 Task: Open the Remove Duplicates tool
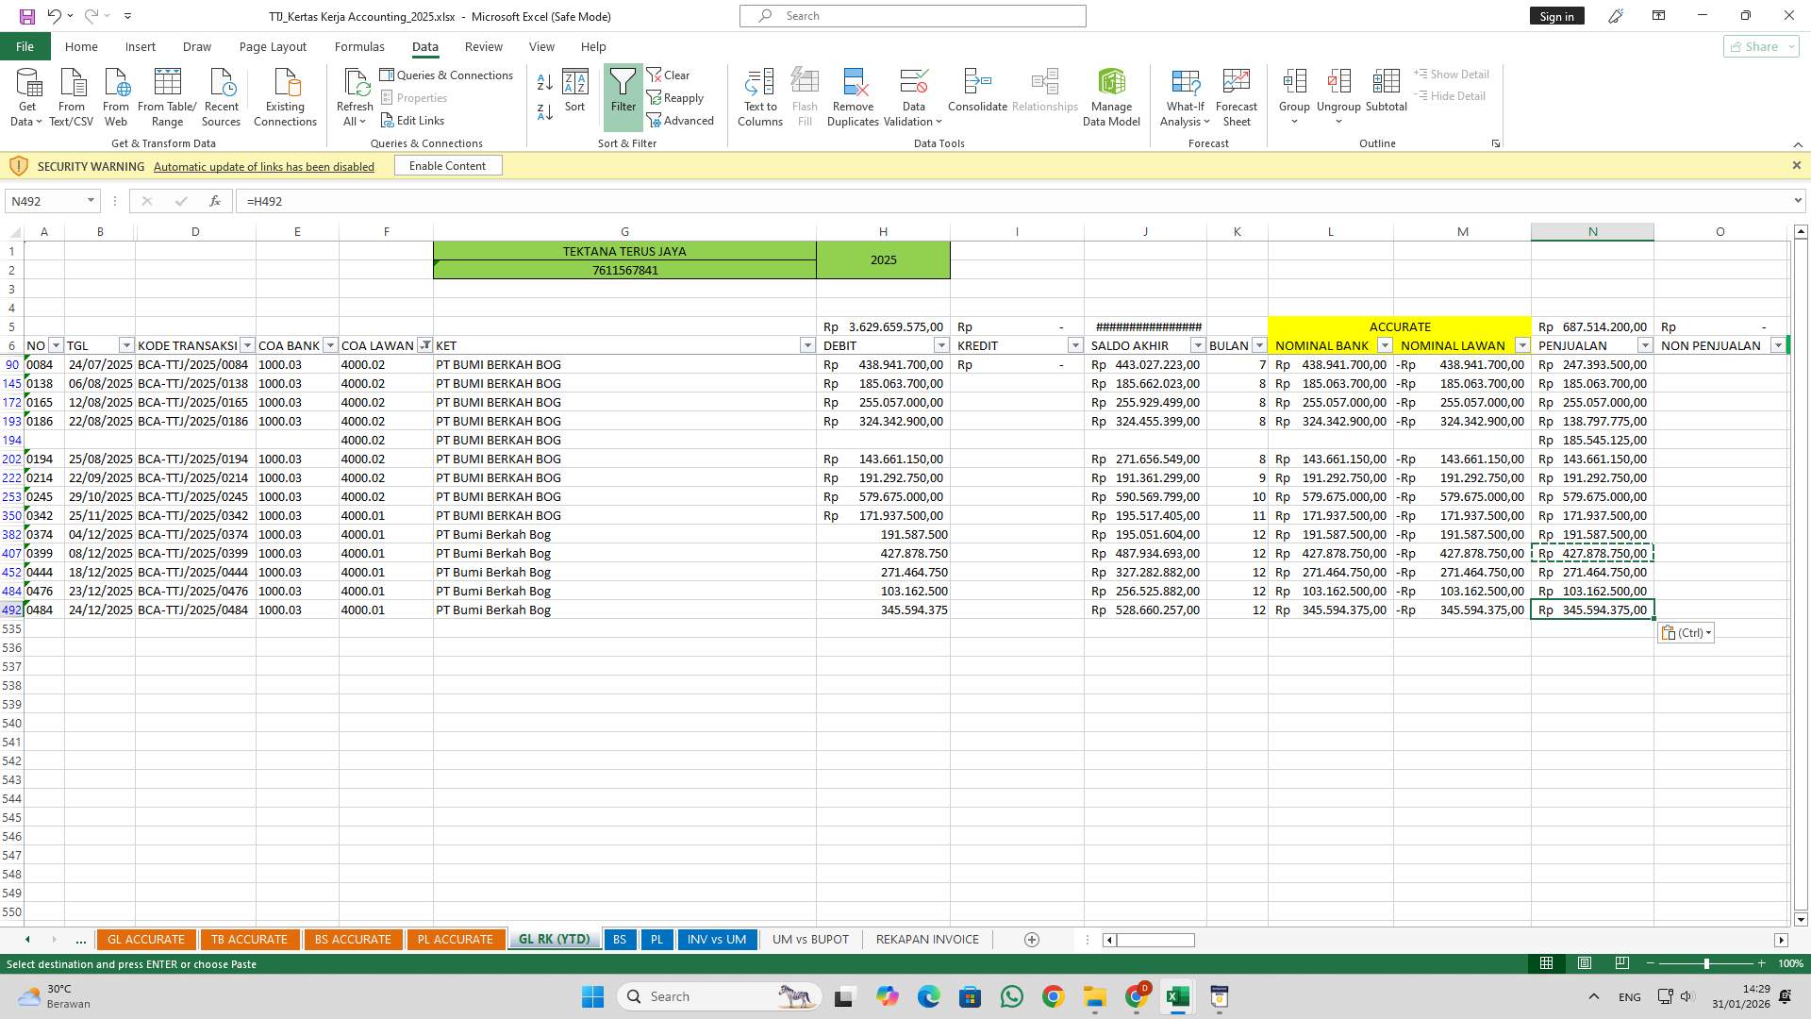coord(853,94)
